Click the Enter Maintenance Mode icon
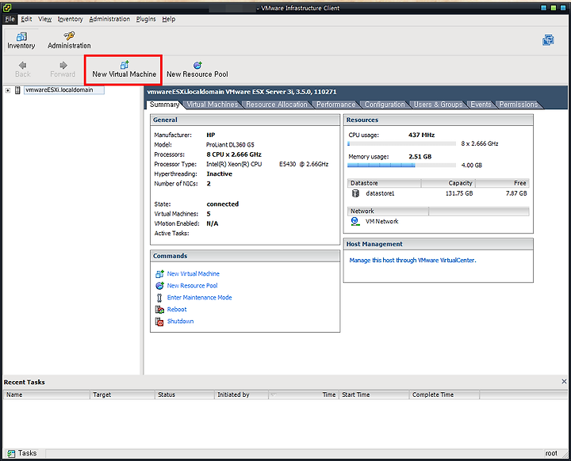The height and width of the screenshot is (461, 571). 159,298
